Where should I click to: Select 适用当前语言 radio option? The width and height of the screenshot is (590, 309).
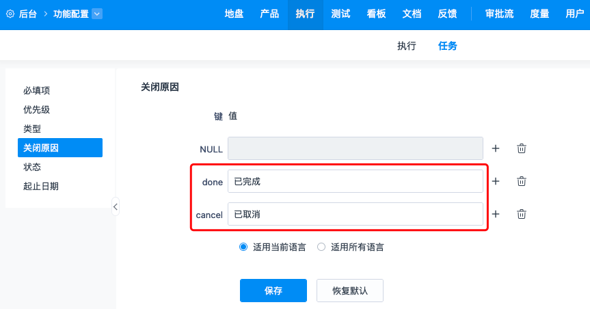click(243, 247)
